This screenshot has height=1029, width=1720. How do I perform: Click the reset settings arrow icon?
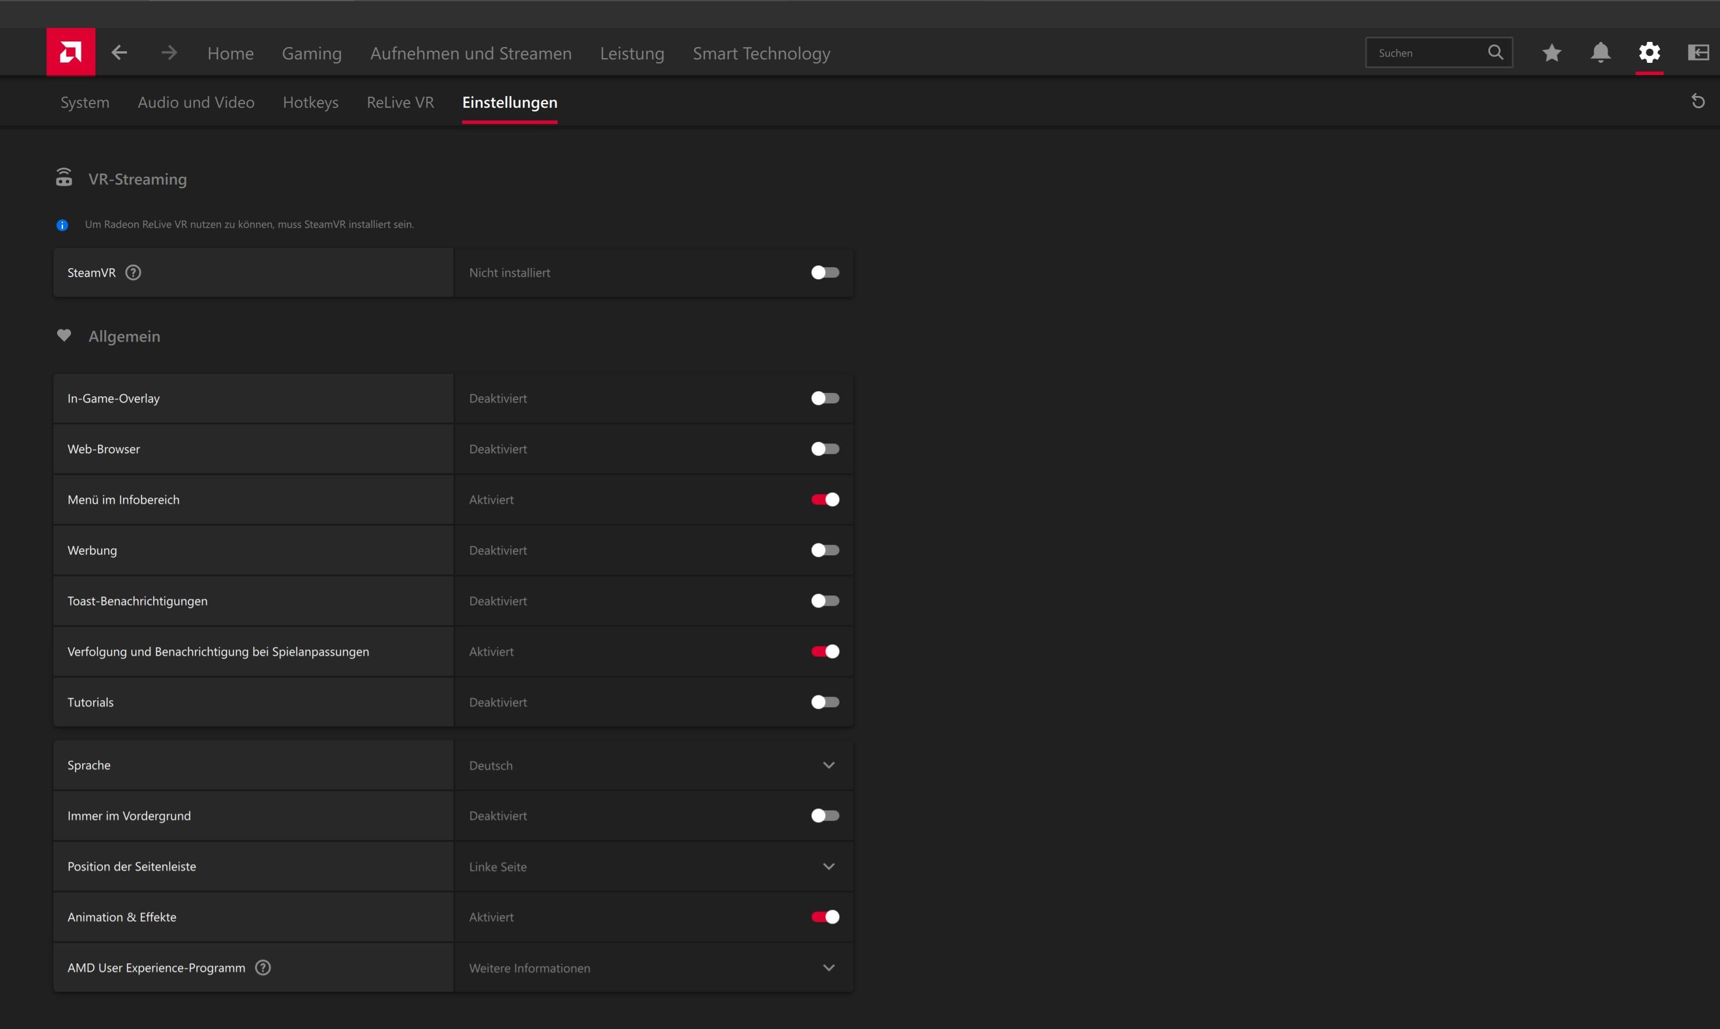(1698, 102)
